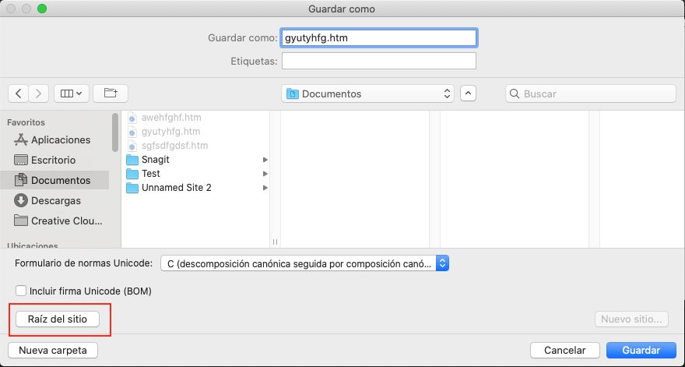Click the Buscar search field

[591, 94]
